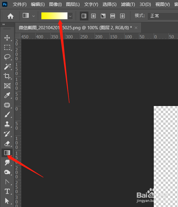Select the Lasso tool
Image resolution: width=178 pixels, height=207 pixels.
point(7,57)
